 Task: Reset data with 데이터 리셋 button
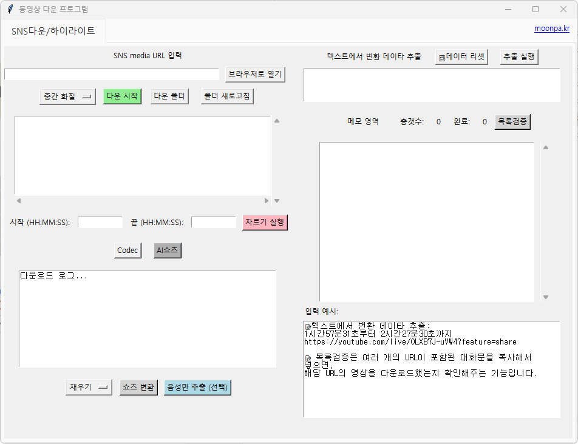461,56
